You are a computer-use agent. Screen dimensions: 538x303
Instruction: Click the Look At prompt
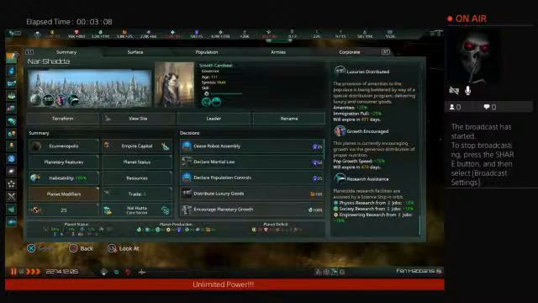point(124,248)
